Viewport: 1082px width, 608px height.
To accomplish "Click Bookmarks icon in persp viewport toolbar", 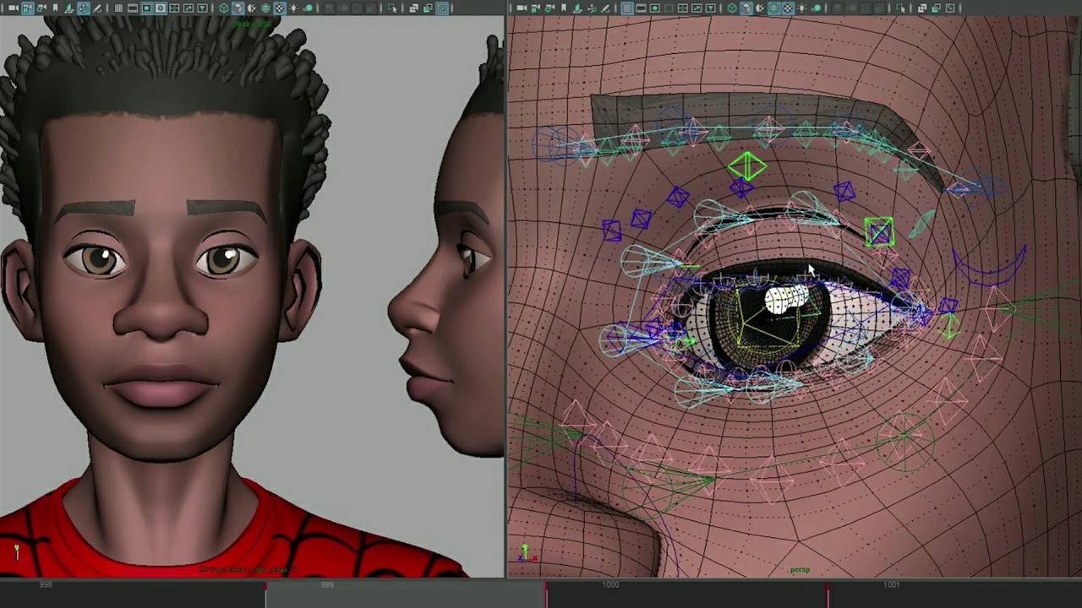I will (x=564, y=8).
